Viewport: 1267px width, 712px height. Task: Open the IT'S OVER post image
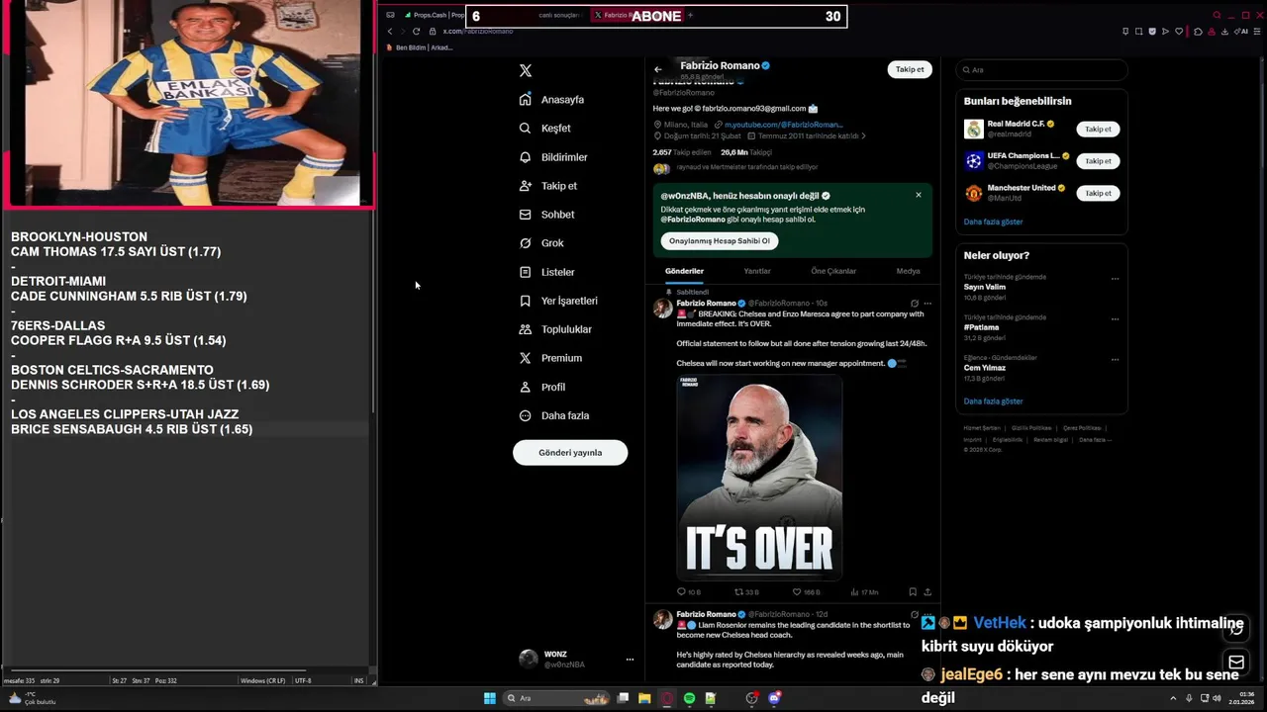point(759,478)
